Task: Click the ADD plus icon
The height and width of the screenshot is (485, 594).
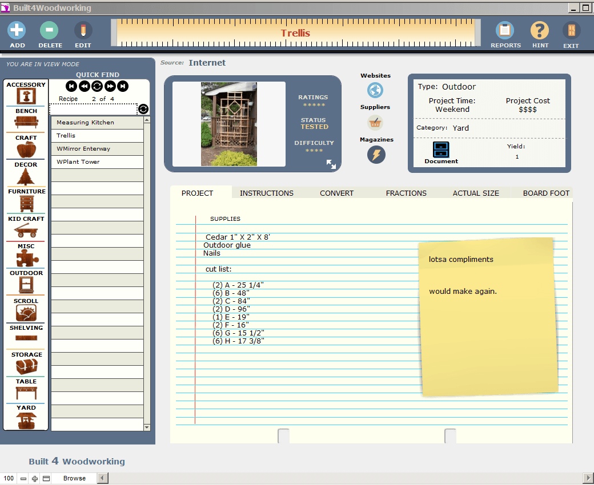Action: coord(17,31)
